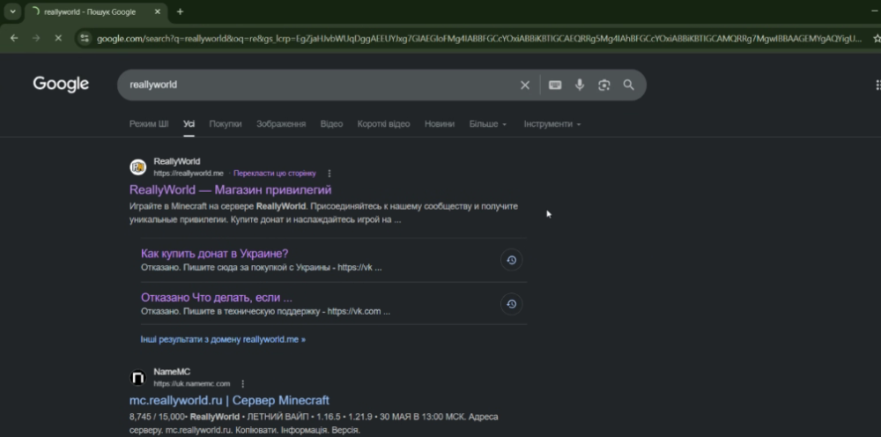881x437 pixels.
Task: Switch to Режим ШІ tab
Action: pyautogui.click(x=149, y=124)
